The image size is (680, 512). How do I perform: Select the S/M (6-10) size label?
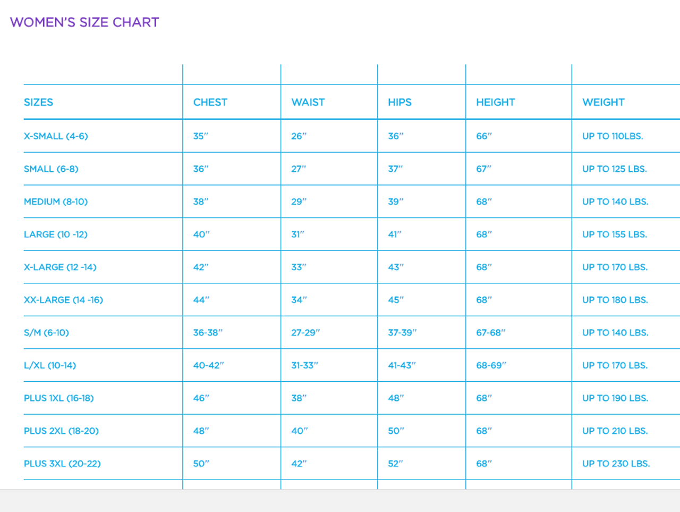pos(46,333)
